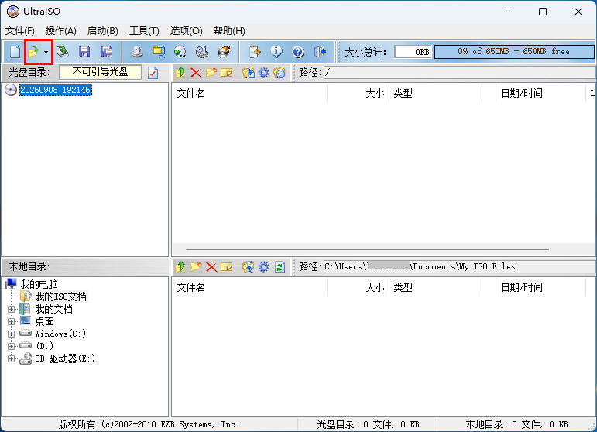Click the Exit door icon
597x432 pixels.
[321, 52]
